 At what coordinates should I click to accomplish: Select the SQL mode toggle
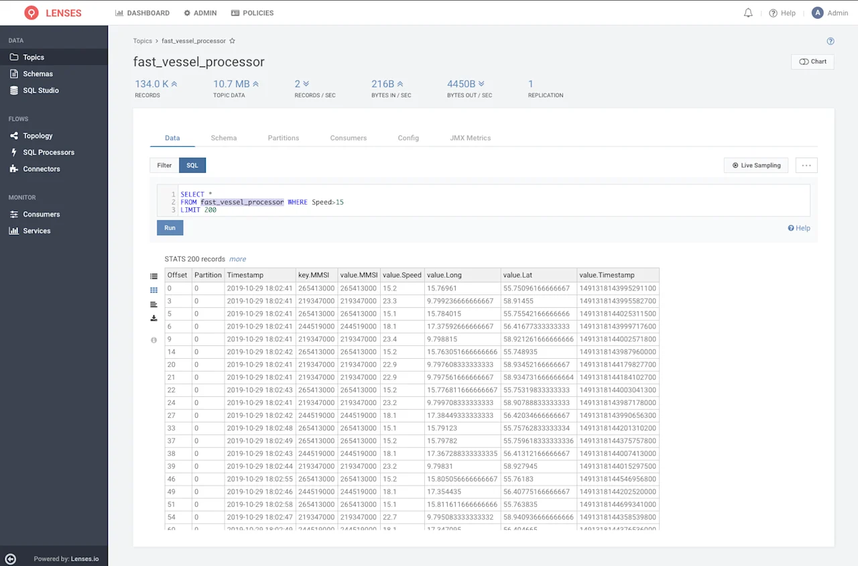coord(192,165)
